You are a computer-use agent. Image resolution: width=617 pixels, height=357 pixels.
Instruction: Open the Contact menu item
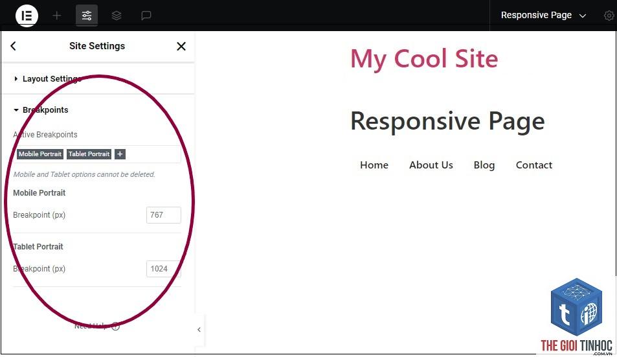[x=534, y=165]
